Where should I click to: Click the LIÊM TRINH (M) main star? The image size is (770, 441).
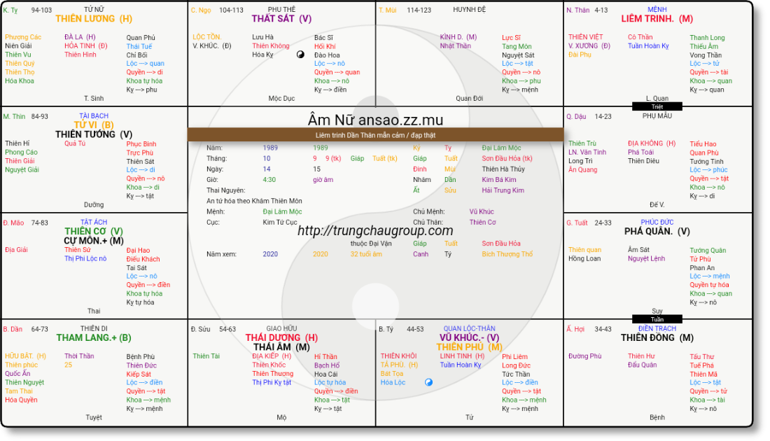click(657, 19)
